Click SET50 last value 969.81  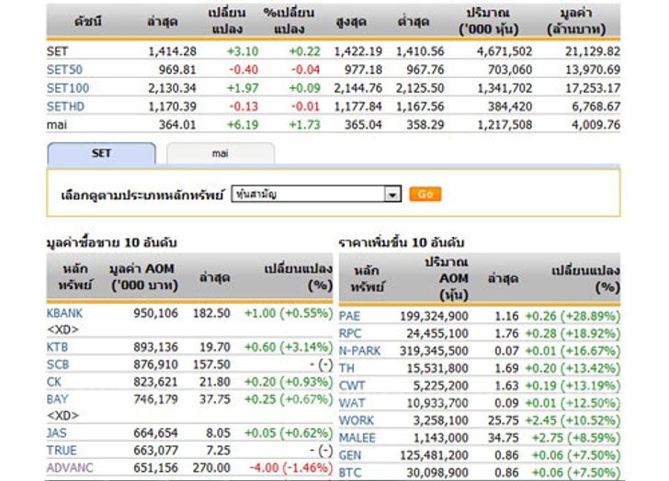(x=177, y=70)
